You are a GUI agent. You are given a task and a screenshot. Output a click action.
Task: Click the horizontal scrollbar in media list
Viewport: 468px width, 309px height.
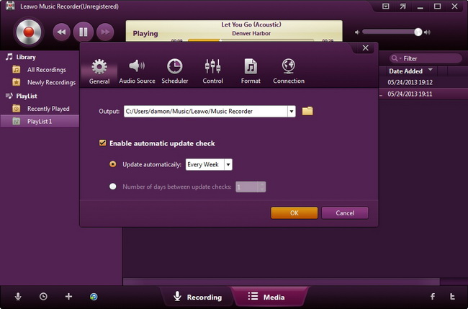coord(282,282)
